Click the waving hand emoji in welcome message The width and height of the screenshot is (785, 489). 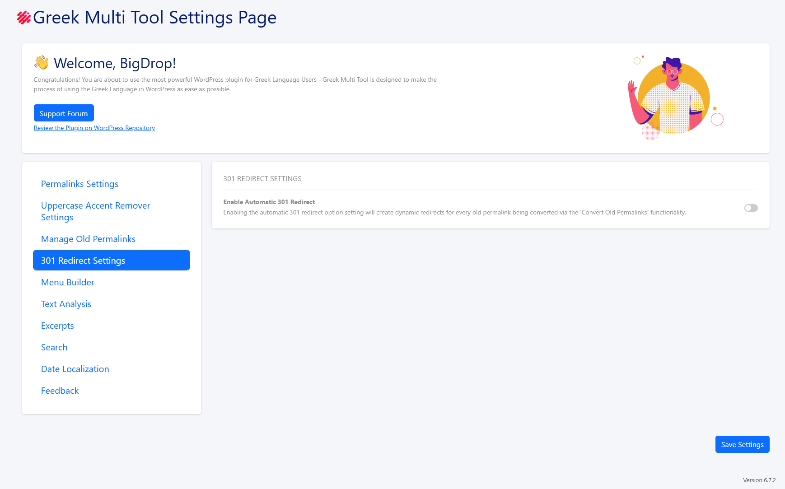point(41,63)
